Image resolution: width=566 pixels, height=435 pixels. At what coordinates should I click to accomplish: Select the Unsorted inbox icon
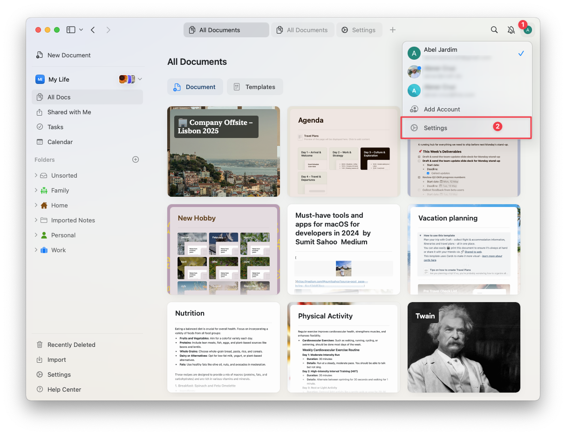44,175
